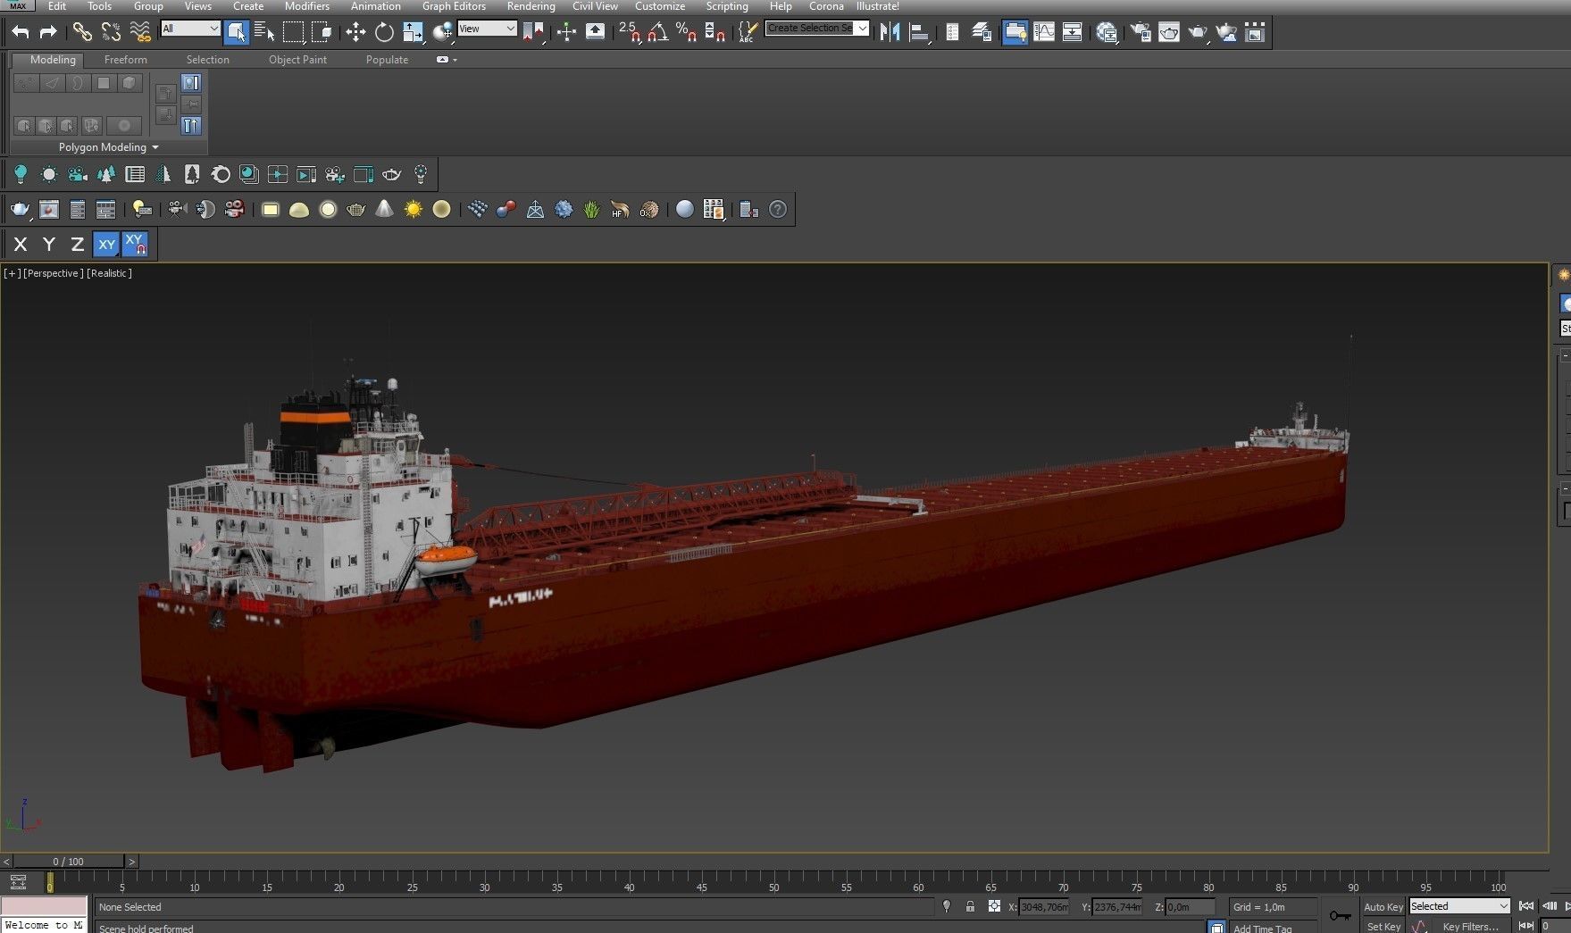Open the Material Editor icon

(1107, 32)
